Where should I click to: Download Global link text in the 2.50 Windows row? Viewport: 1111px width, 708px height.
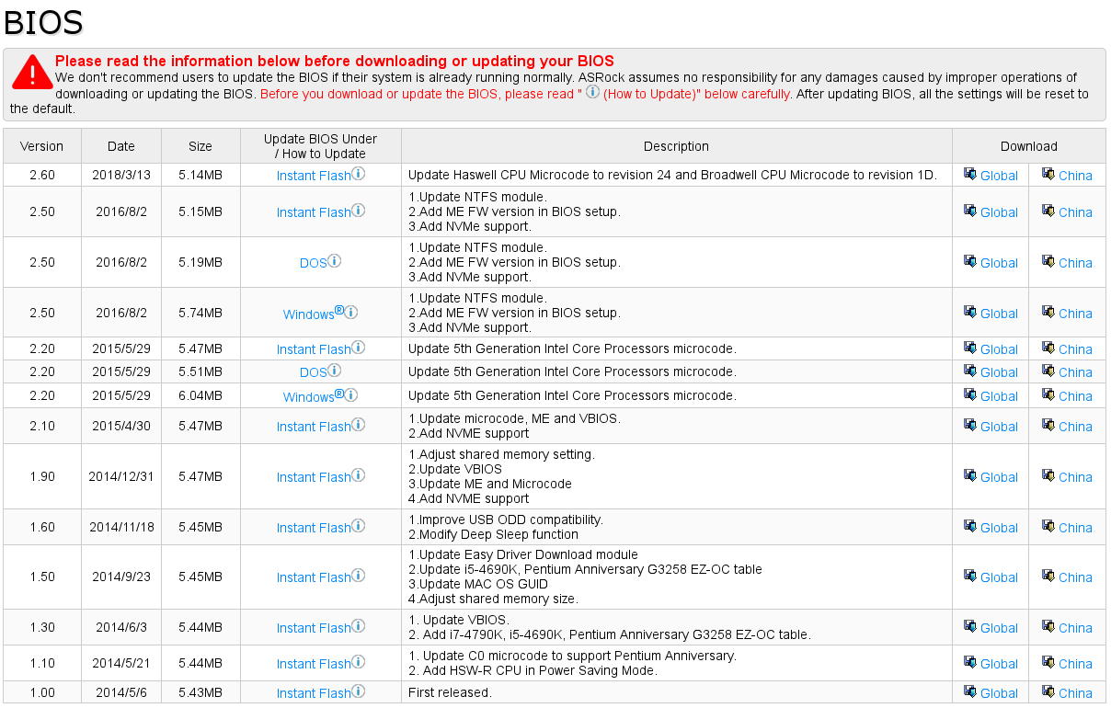999,314
